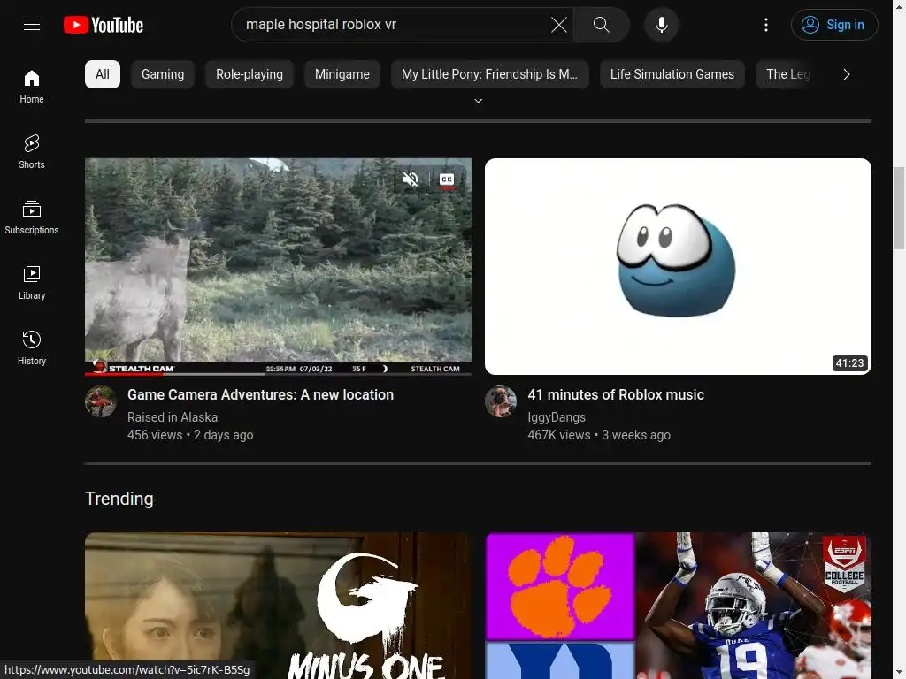Screen dimensions: 906x679
Task: Open Library in the sidebar
Action: coord(32,282)
